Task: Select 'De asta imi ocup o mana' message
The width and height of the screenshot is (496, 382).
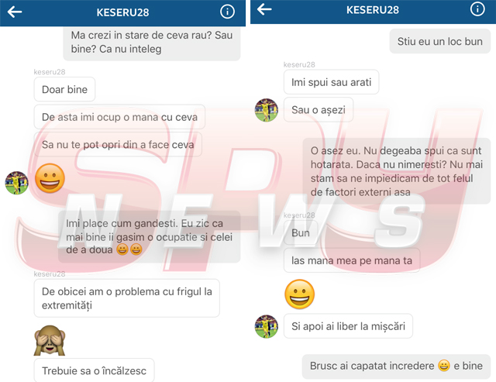Action: (119, 117)
